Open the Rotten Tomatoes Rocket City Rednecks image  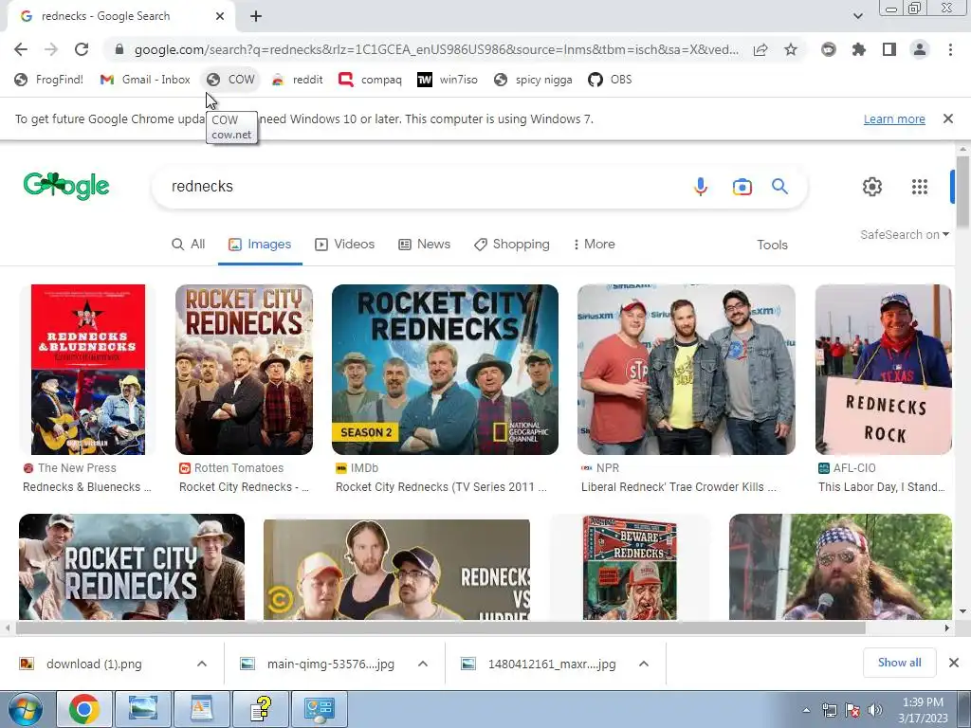pyautogui.click(x=244, y=370)
